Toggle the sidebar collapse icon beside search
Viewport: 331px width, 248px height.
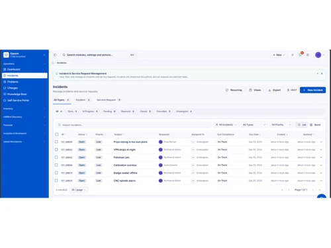[55, 55]
